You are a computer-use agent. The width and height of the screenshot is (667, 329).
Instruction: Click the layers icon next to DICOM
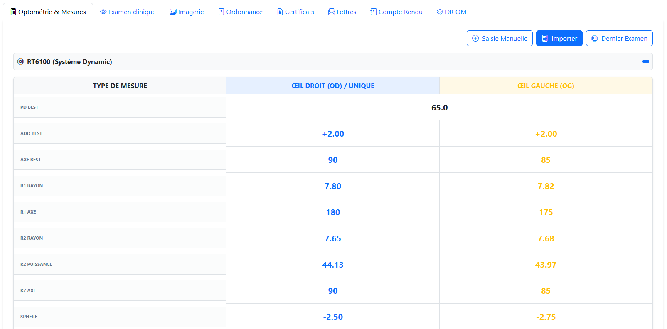440,12
